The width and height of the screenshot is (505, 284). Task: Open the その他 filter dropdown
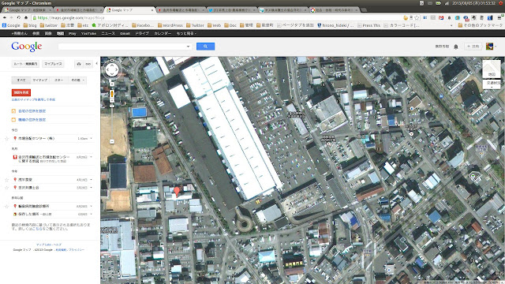point(77,80)
